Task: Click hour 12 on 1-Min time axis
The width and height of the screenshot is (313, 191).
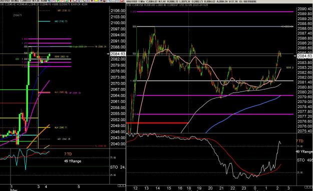Action: click(x=135, y=188)
